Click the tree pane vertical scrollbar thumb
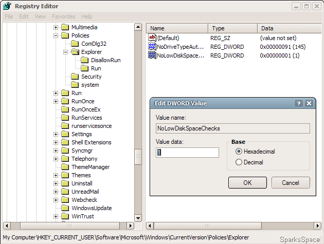The width and height of the screenshot is (324, 244). pyautogui.click(x=138, y=157)
